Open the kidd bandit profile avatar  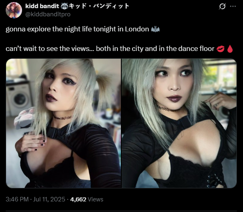click(14, 10)
